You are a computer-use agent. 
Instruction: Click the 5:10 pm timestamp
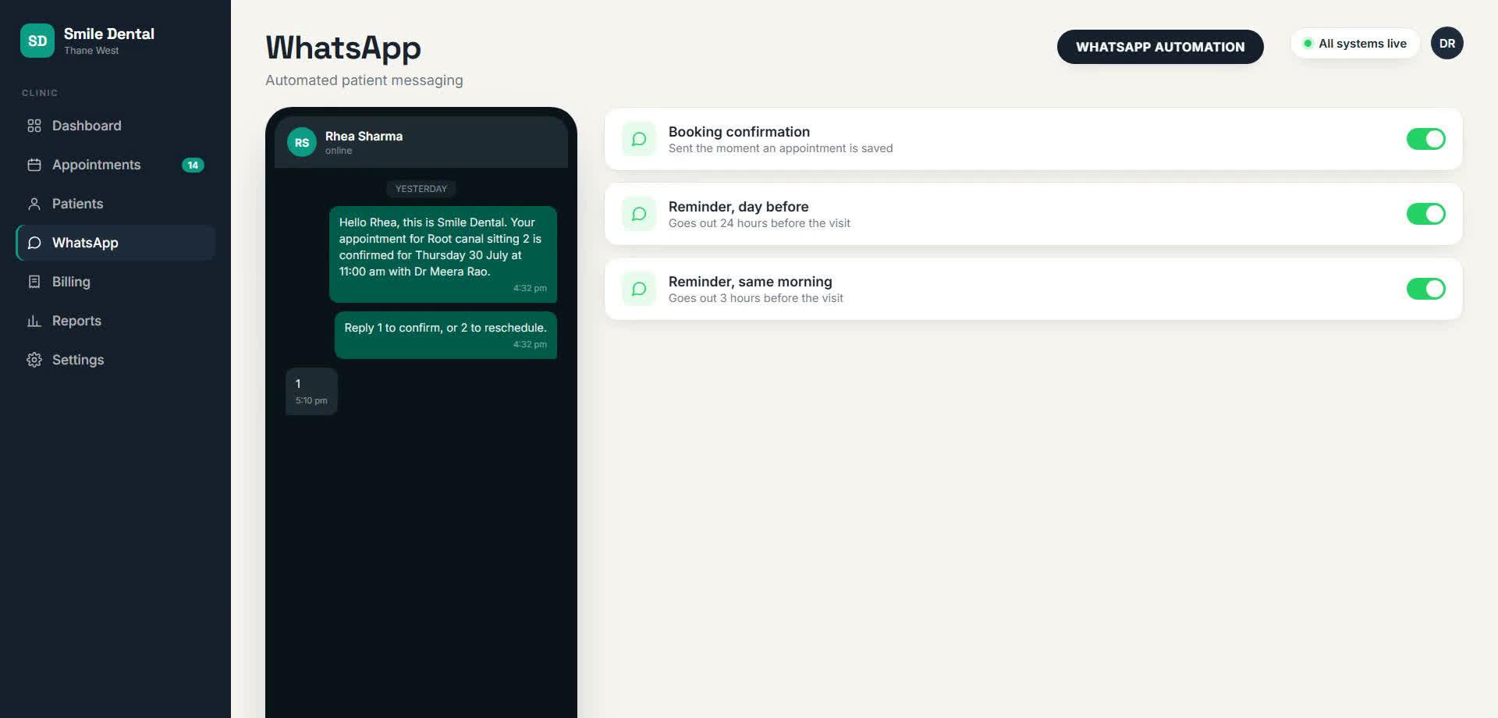311,400
